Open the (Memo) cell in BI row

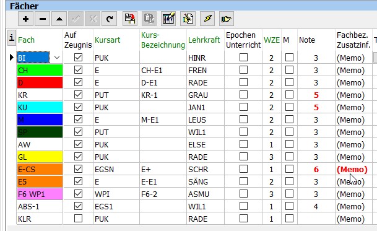pos(350,58)
